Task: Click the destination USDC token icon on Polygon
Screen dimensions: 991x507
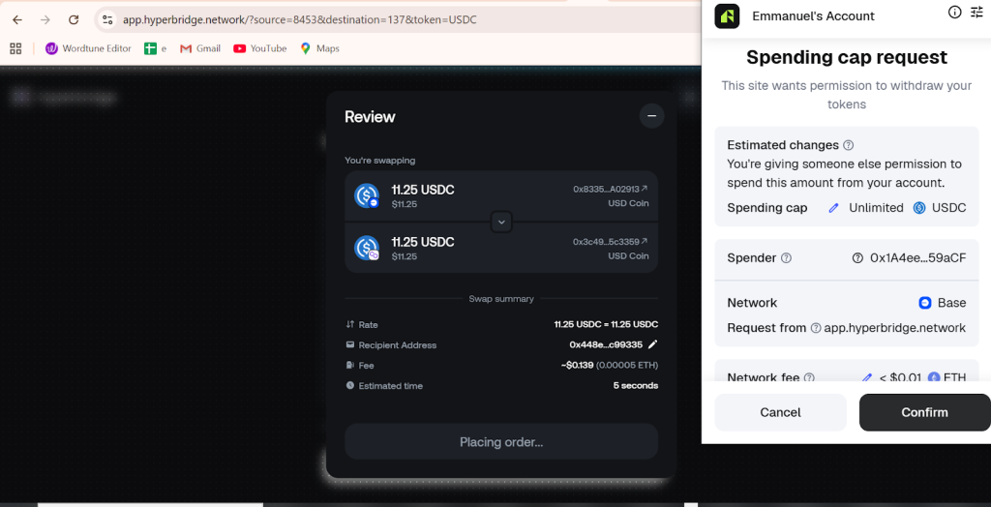Action: pos(367,248)
